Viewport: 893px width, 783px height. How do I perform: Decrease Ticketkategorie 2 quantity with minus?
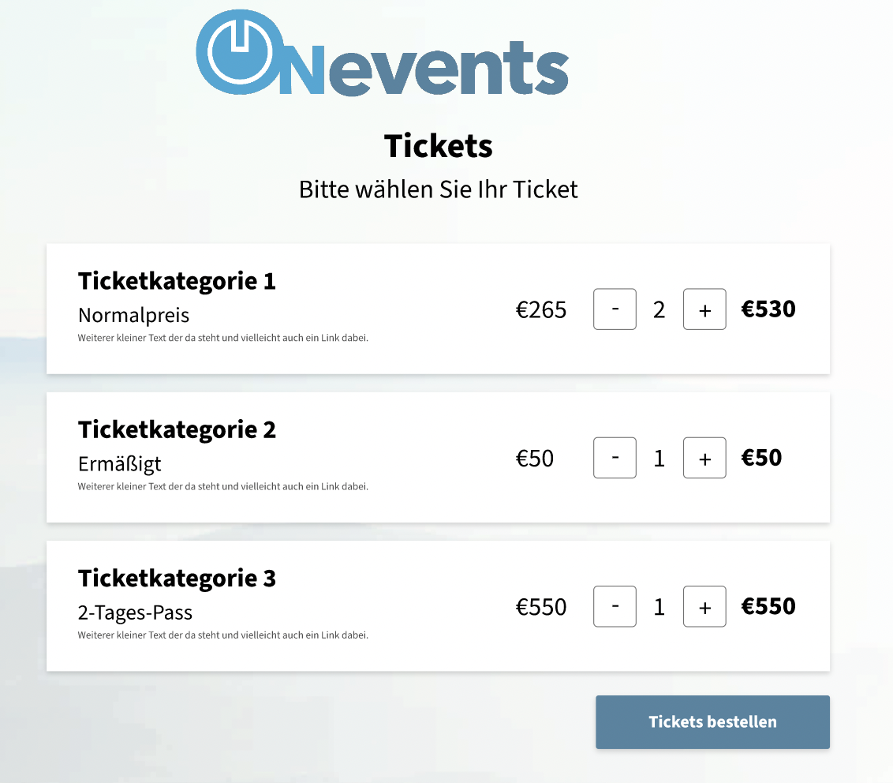tap(615, 458)
